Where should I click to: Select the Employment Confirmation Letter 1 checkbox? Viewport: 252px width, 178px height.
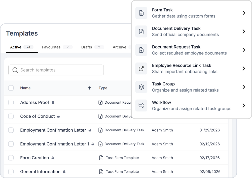coord(11,144)
